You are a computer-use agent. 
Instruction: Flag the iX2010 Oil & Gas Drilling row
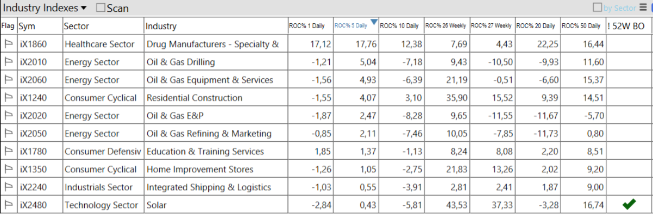[x=8, y=62]
